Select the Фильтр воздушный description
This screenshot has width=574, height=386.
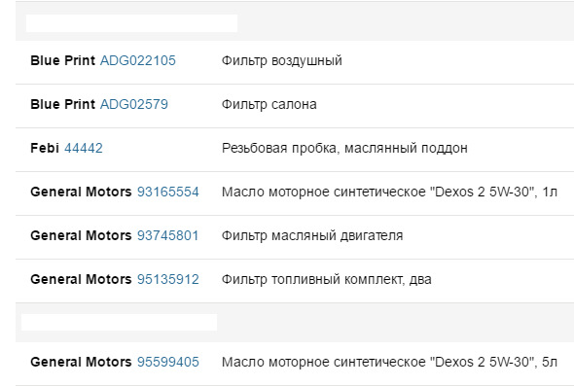tap(282, 60)
